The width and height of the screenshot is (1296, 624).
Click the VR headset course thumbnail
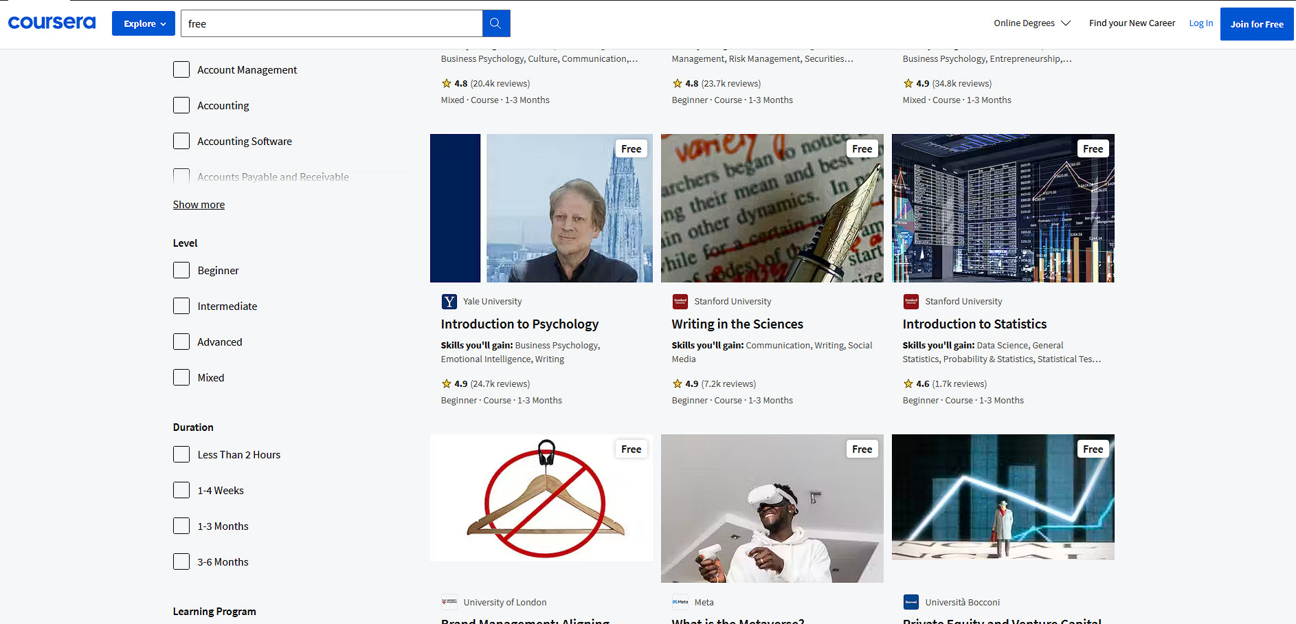coord(772,509)
